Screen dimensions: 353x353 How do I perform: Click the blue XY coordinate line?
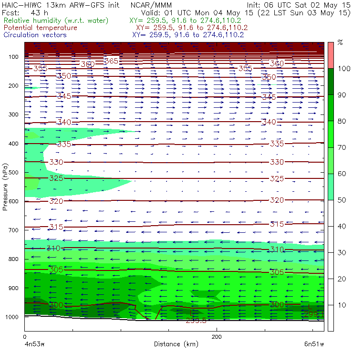[x=188, y=35]
